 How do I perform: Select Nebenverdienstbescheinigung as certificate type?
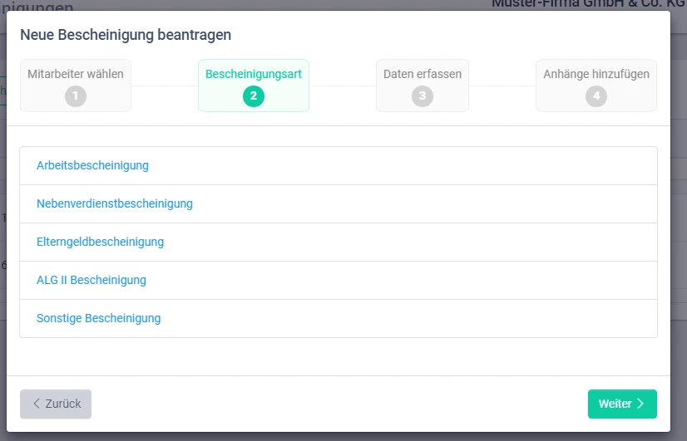[115, 203]
